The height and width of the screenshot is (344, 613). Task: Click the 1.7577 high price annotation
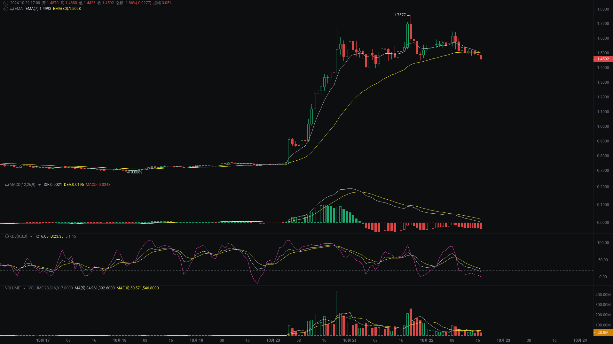(399, 15)
